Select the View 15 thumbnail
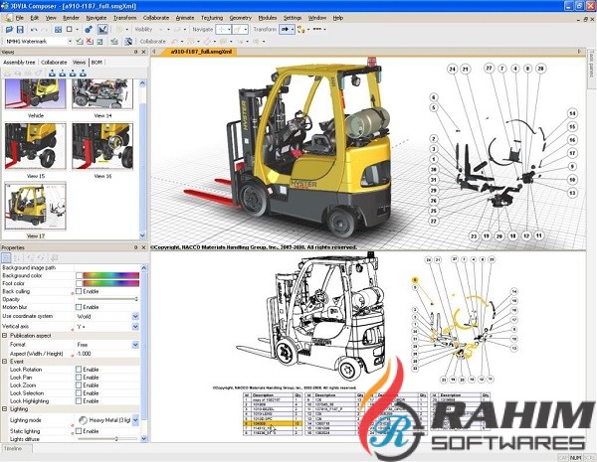The height and width of the screenshot is (462, 597). point(36,146)
